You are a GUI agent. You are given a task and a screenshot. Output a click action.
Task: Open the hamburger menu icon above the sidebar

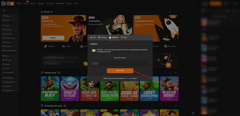tap(4, 11)
